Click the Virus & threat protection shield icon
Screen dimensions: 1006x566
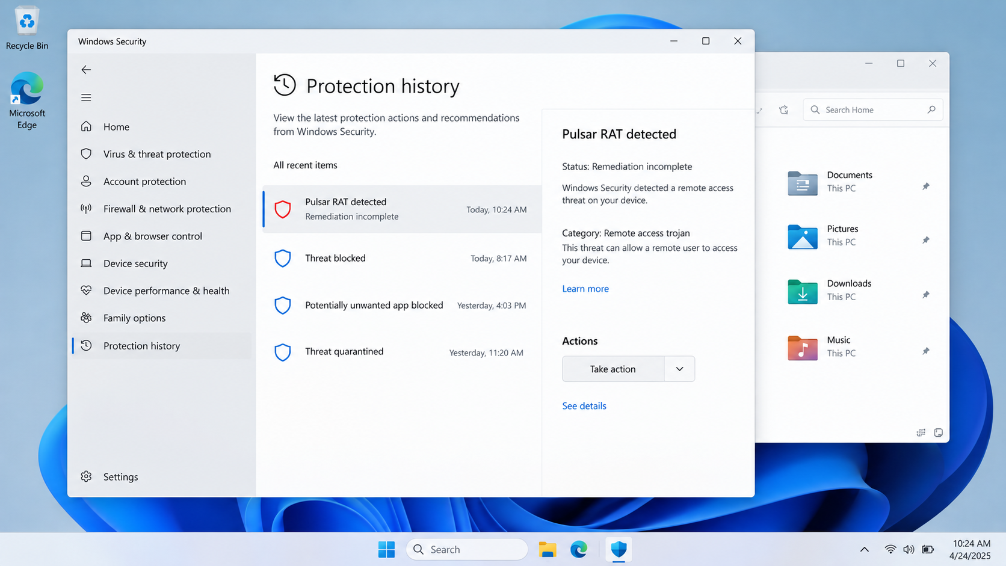pos(86,154)
